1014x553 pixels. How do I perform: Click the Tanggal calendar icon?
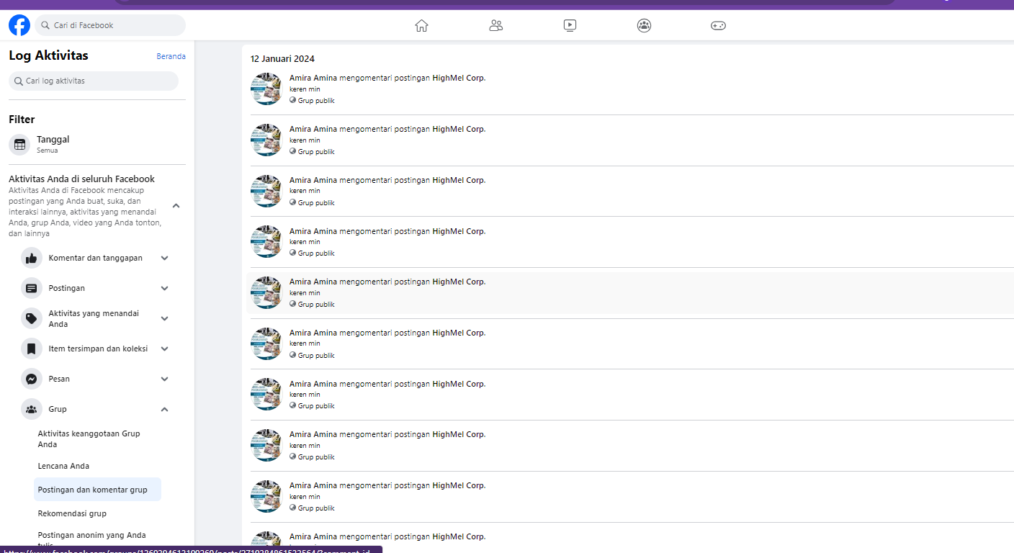20,144
